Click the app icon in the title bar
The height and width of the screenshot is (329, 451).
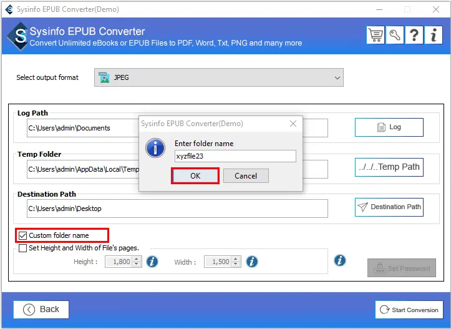pos(9,9)
